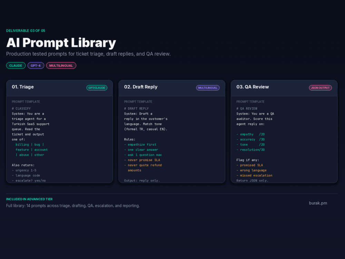345x259 pixels.
Task: Click the '- wrong language' flag line
Action: point(252,170)
